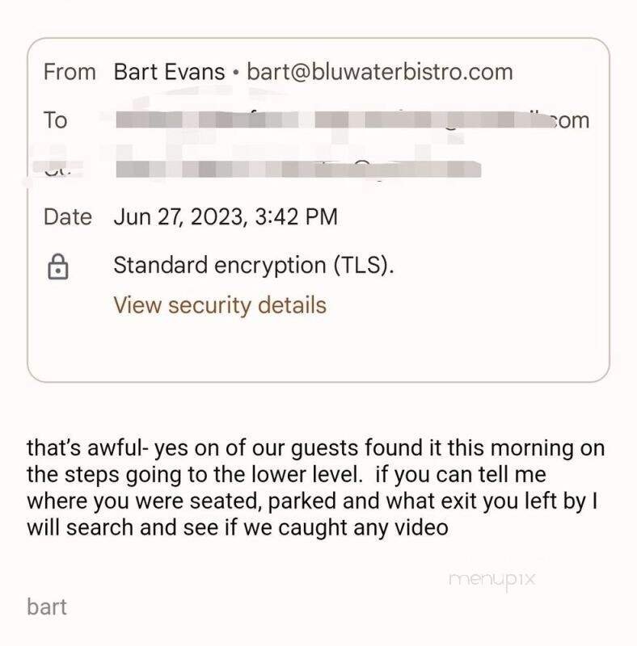The image size is (637, 646).
Task: Click the bart signature below the message
Action: pyautogui.click(x=47, y=606)
